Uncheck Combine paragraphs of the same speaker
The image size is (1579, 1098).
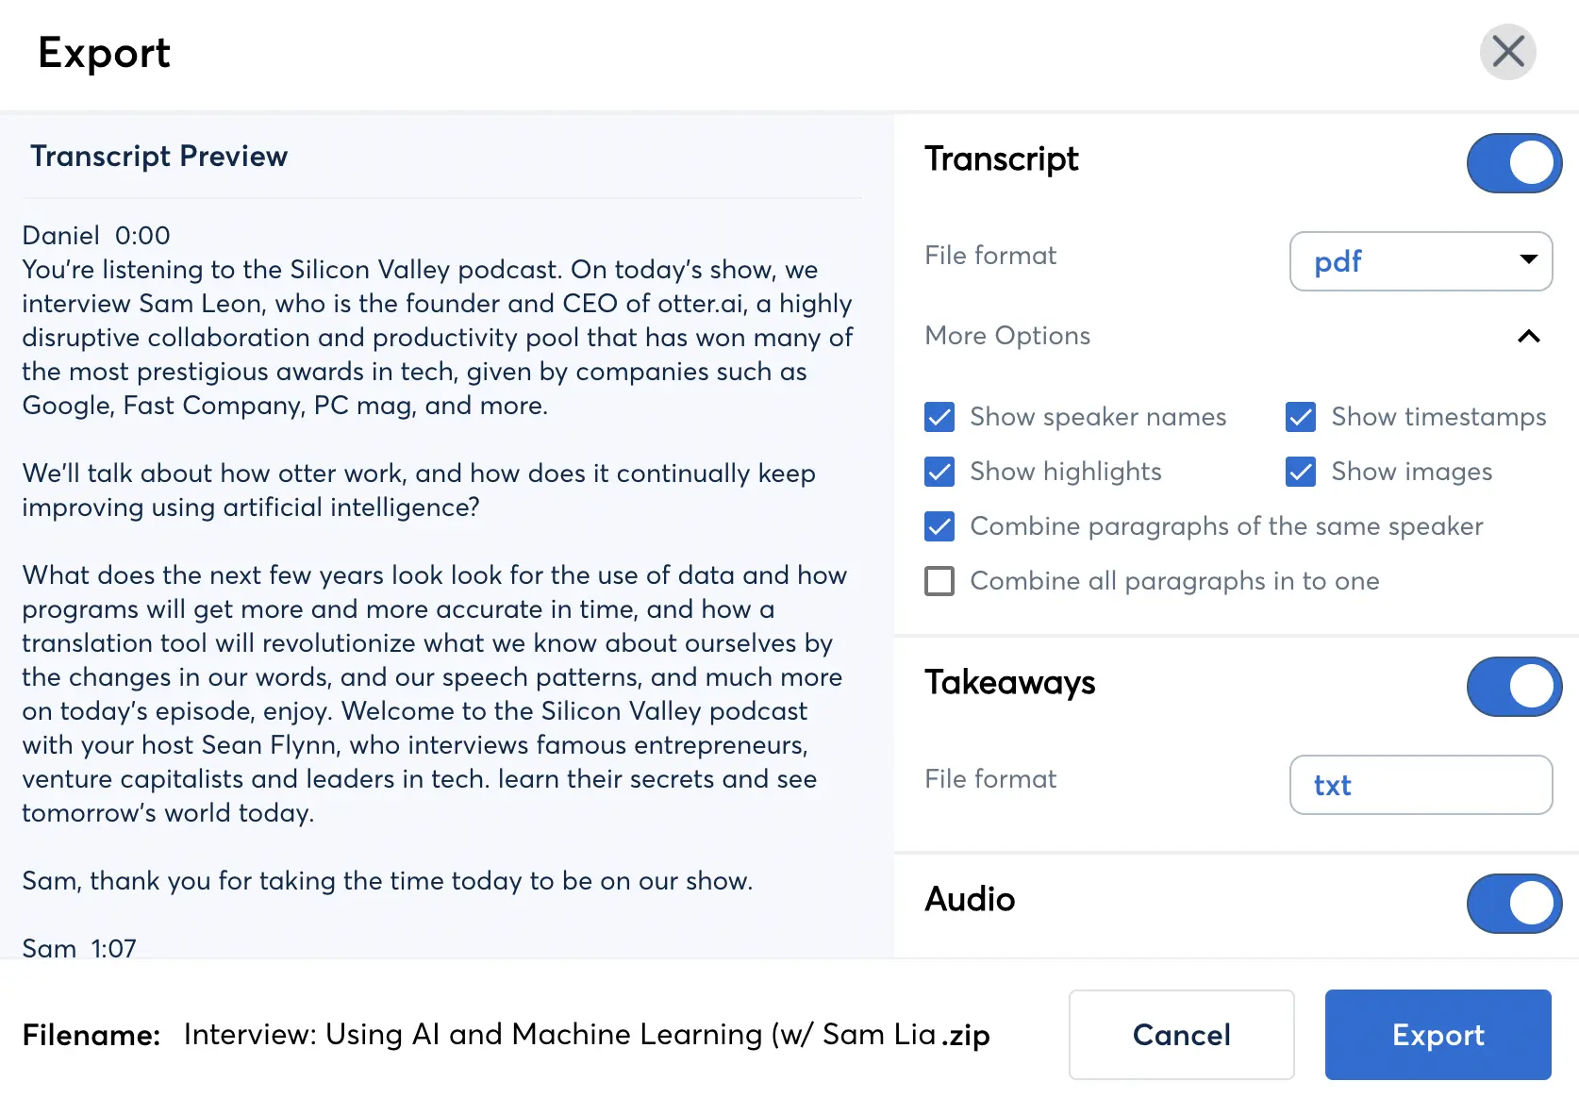point(939,526)
